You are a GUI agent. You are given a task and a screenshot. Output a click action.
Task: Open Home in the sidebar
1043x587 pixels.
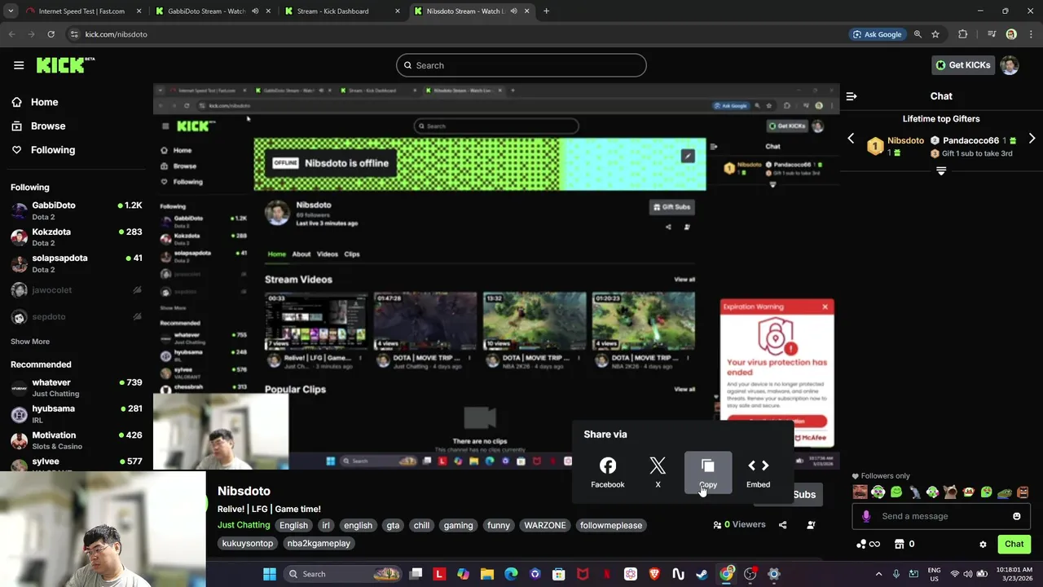point(45,102)
